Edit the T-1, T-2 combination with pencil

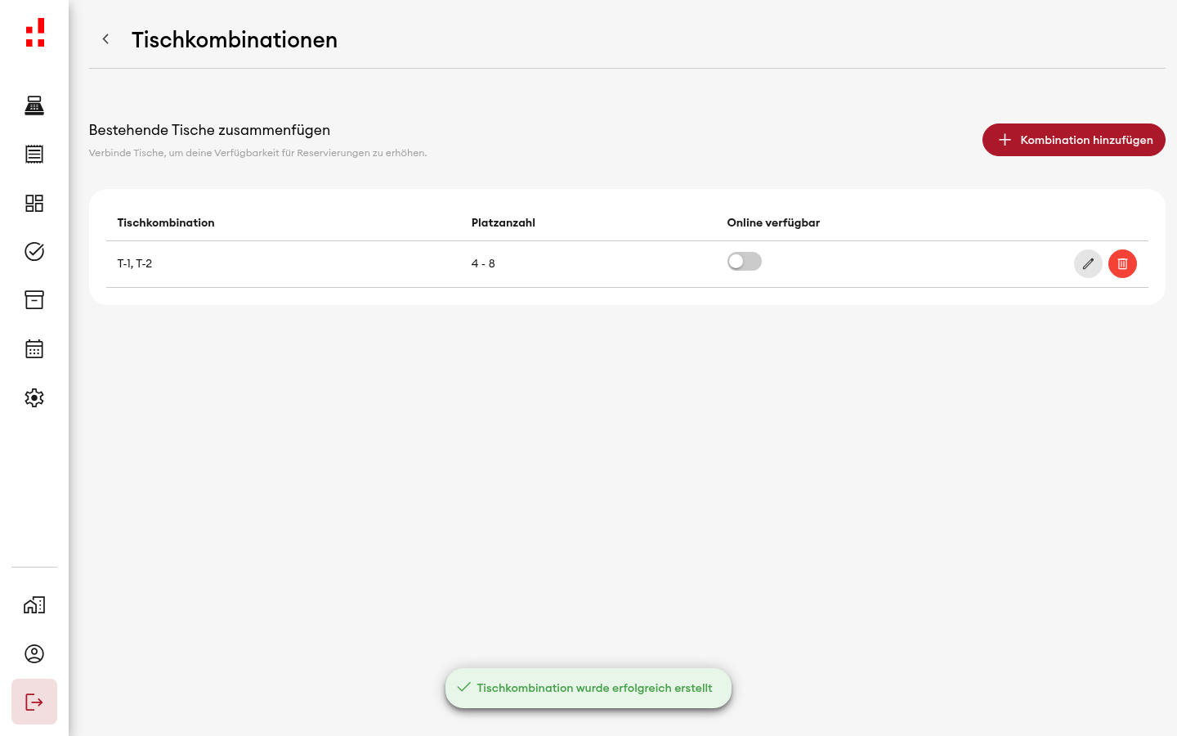click(1088, 263)
